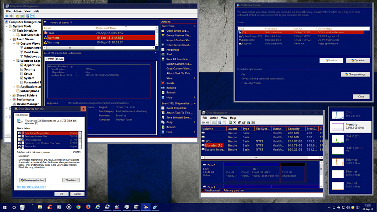This screenshot has height=212, width=377.
Task: Switch to Details tab in event pane
Action: [x=59, y=59]
